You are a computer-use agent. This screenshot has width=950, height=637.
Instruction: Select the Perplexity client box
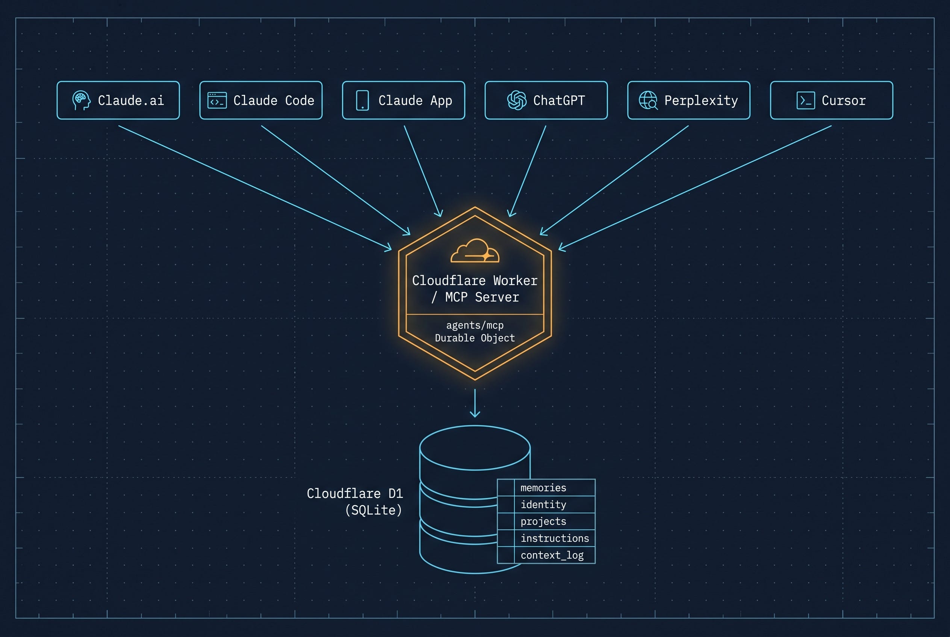coord(689,100)
